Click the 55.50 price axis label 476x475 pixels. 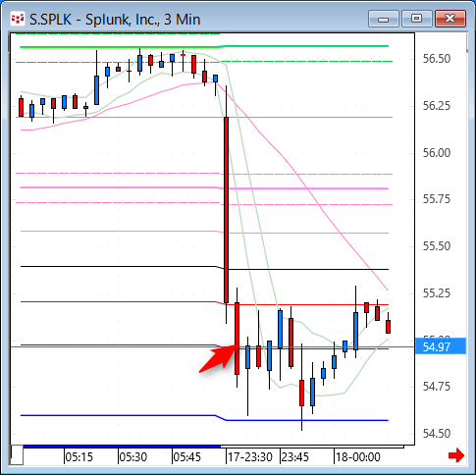pyautogui.click(x=437, y=246)
